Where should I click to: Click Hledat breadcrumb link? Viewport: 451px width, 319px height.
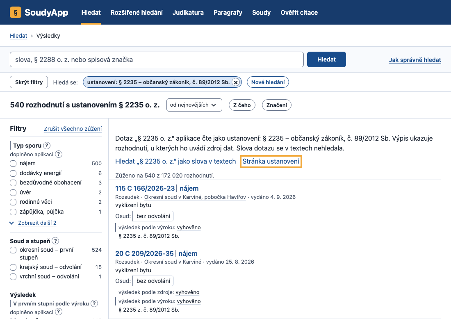(18, 36)
